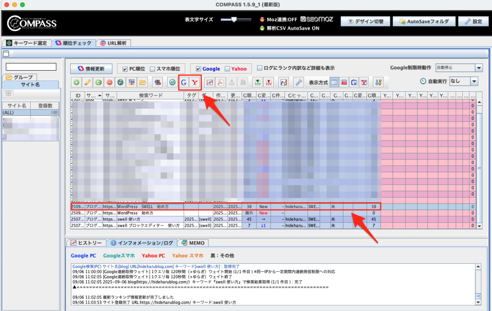The image size is (492, 311).
Task: Expand the グループ folder tab
Action: (x=19, y=77)
